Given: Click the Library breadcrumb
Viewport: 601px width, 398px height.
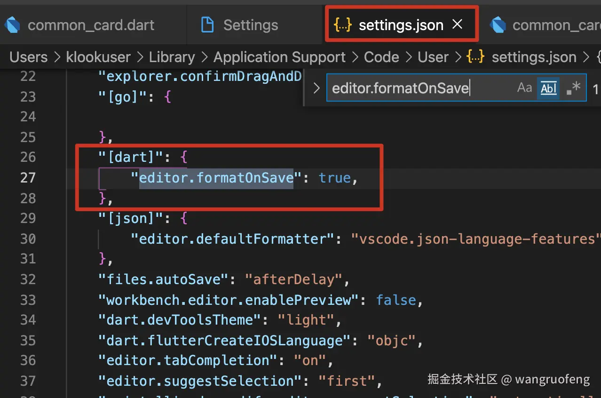Looking at the screenshot, I should pos(172,57).
